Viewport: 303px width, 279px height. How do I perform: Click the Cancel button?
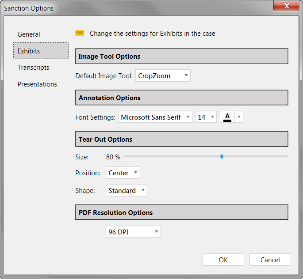pyautogui.click(x=270, y=260)
